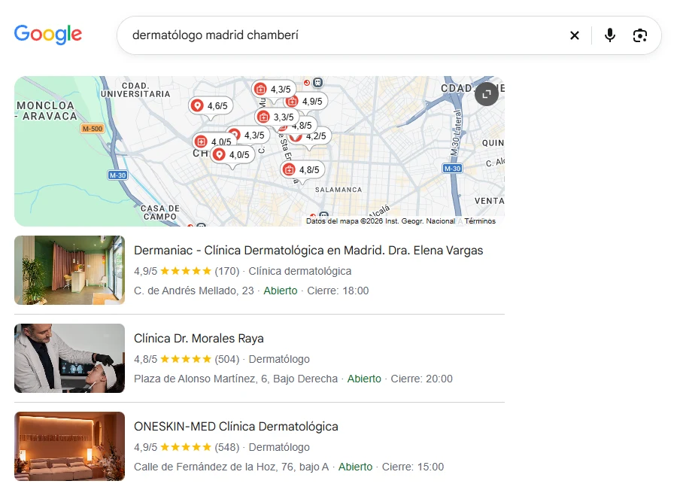677x493 pixels.
Task: Start voice search with the microphone icon
Action: pyautogui.click(x=609, y=35)
